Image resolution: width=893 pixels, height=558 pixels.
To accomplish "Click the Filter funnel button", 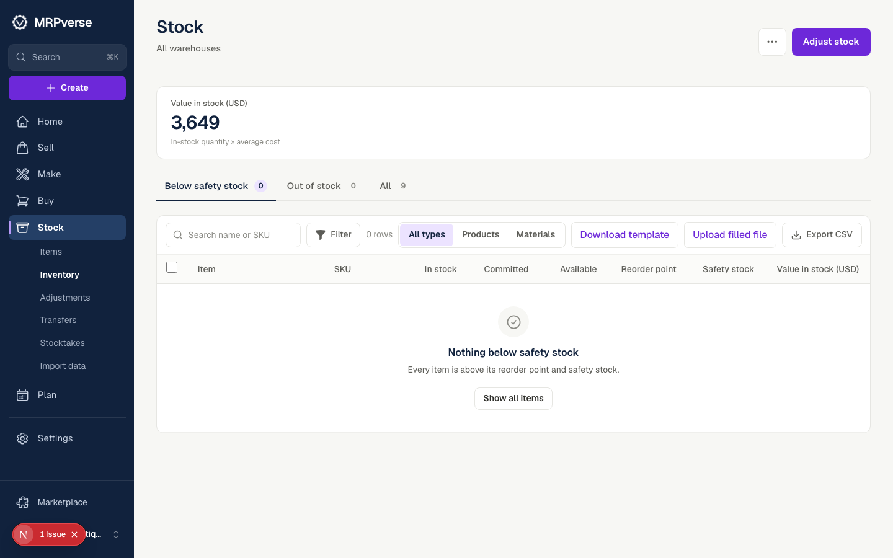I will click(x=333, y=235).
